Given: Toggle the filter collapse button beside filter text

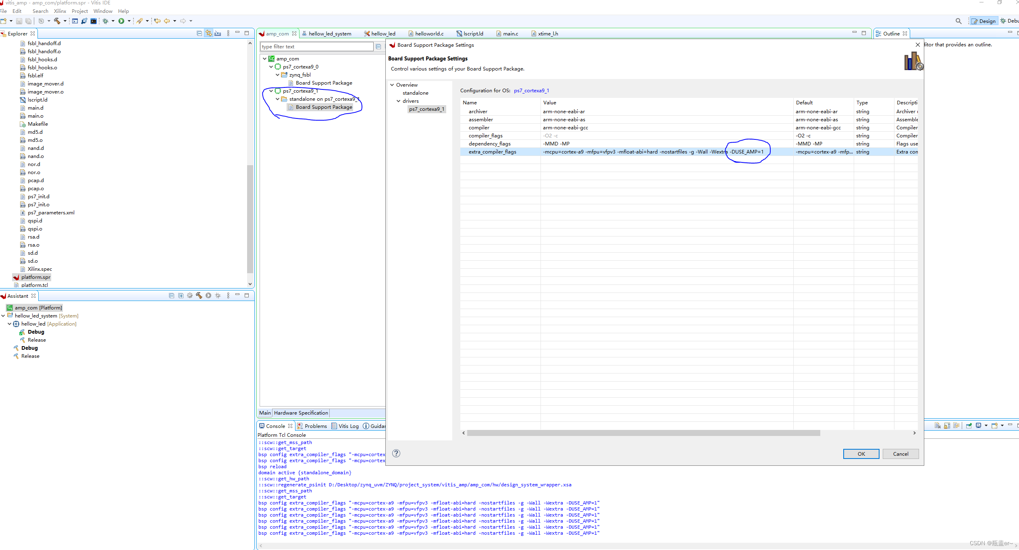Looking at the screenshot, I should 378,47.
